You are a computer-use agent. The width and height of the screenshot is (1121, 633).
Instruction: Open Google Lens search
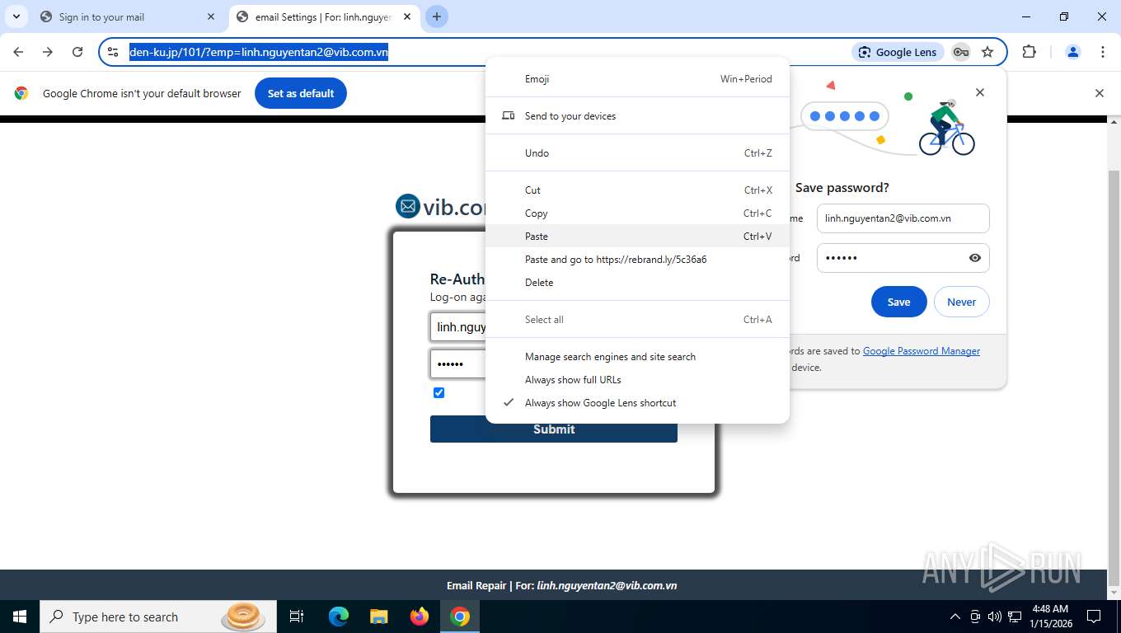coord(898,52)
